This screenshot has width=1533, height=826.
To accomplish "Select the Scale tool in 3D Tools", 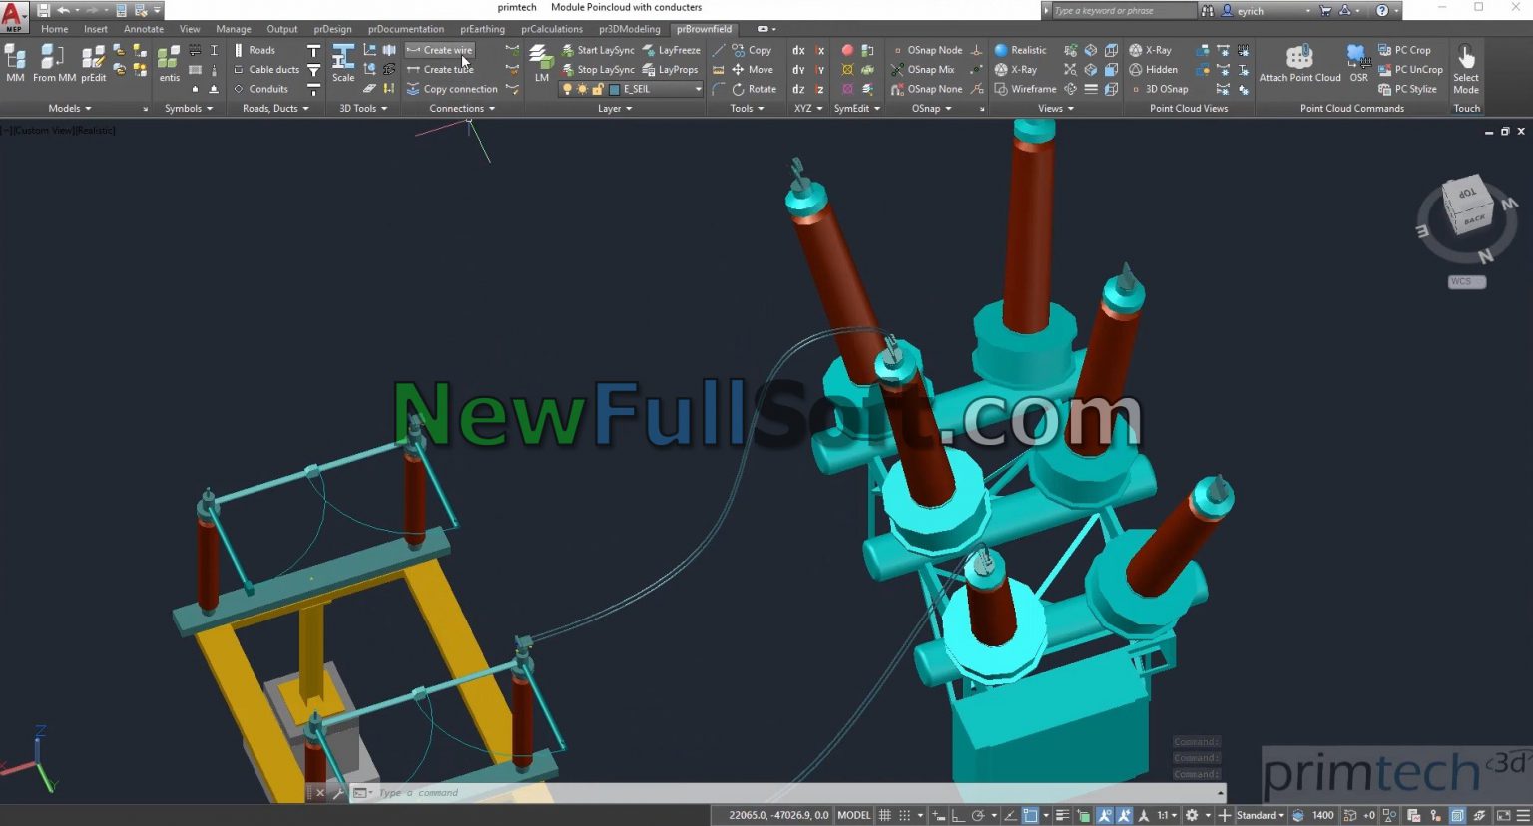I will pos(342,64).
